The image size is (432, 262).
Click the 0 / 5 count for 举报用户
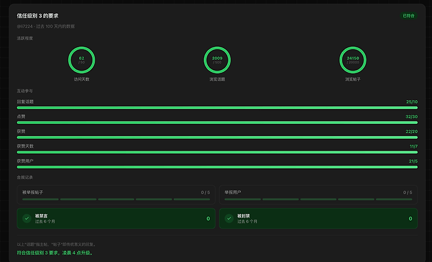click(408, 193)
